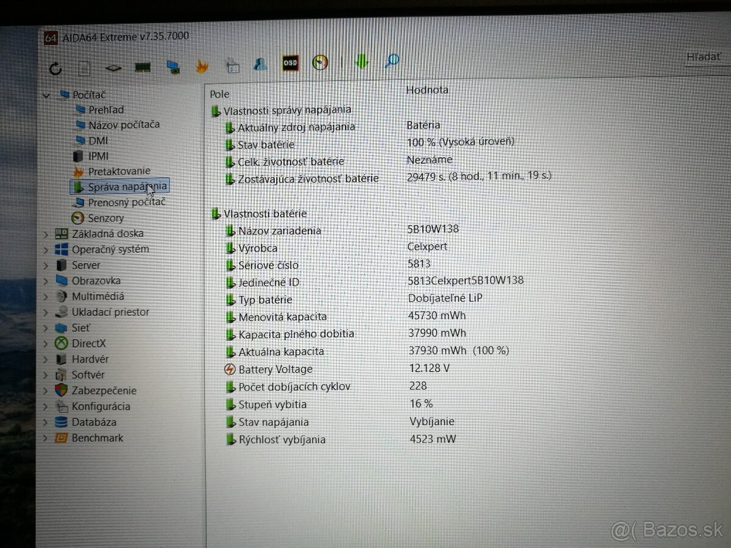This screenshot has width=731, height=548.
Task: Open the Report creation icon
Action: pyautogui.click(x=83, y=67)
